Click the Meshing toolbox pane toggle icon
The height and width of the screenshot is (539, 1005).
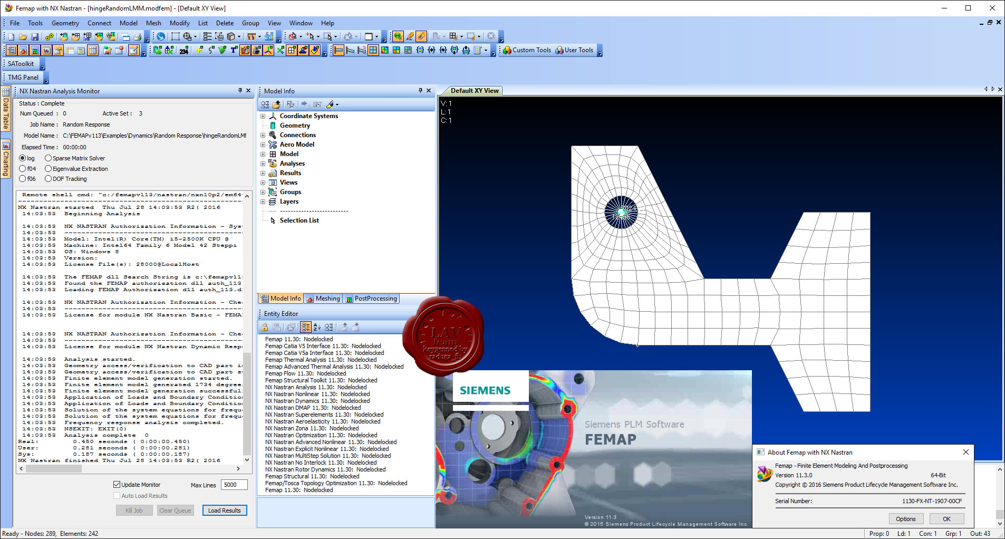[x=23, y=50]
